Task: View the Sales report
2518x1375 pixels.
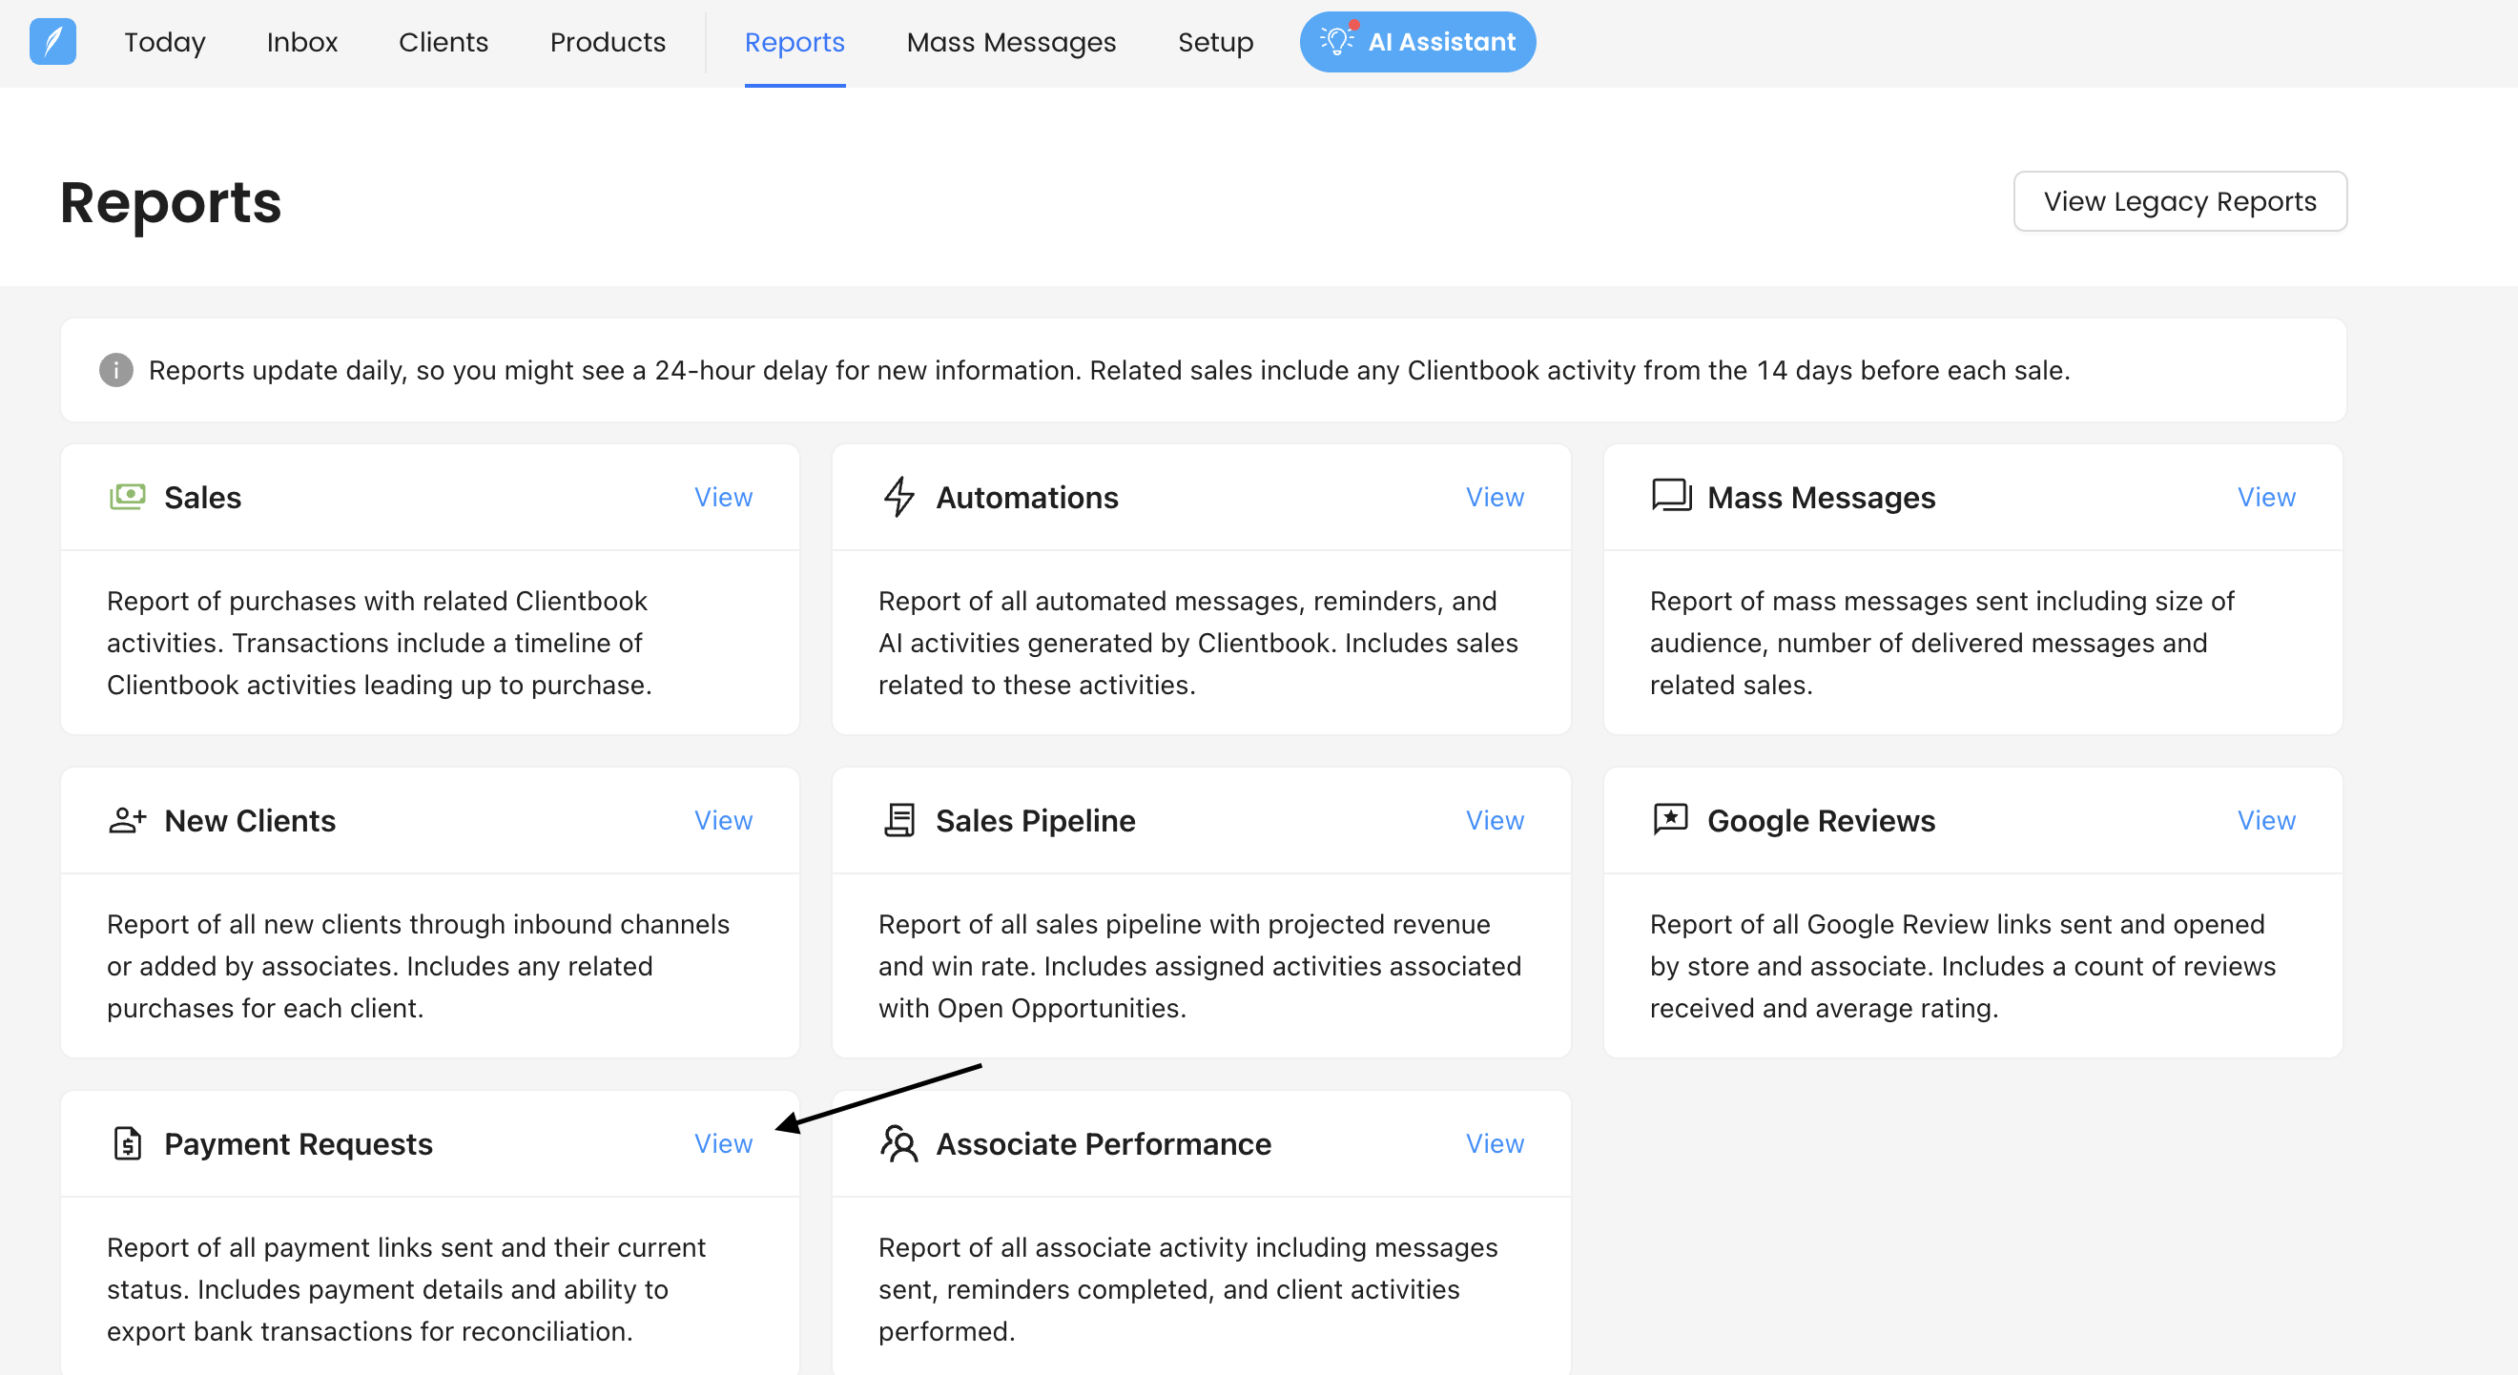Action: coord(723,497)
